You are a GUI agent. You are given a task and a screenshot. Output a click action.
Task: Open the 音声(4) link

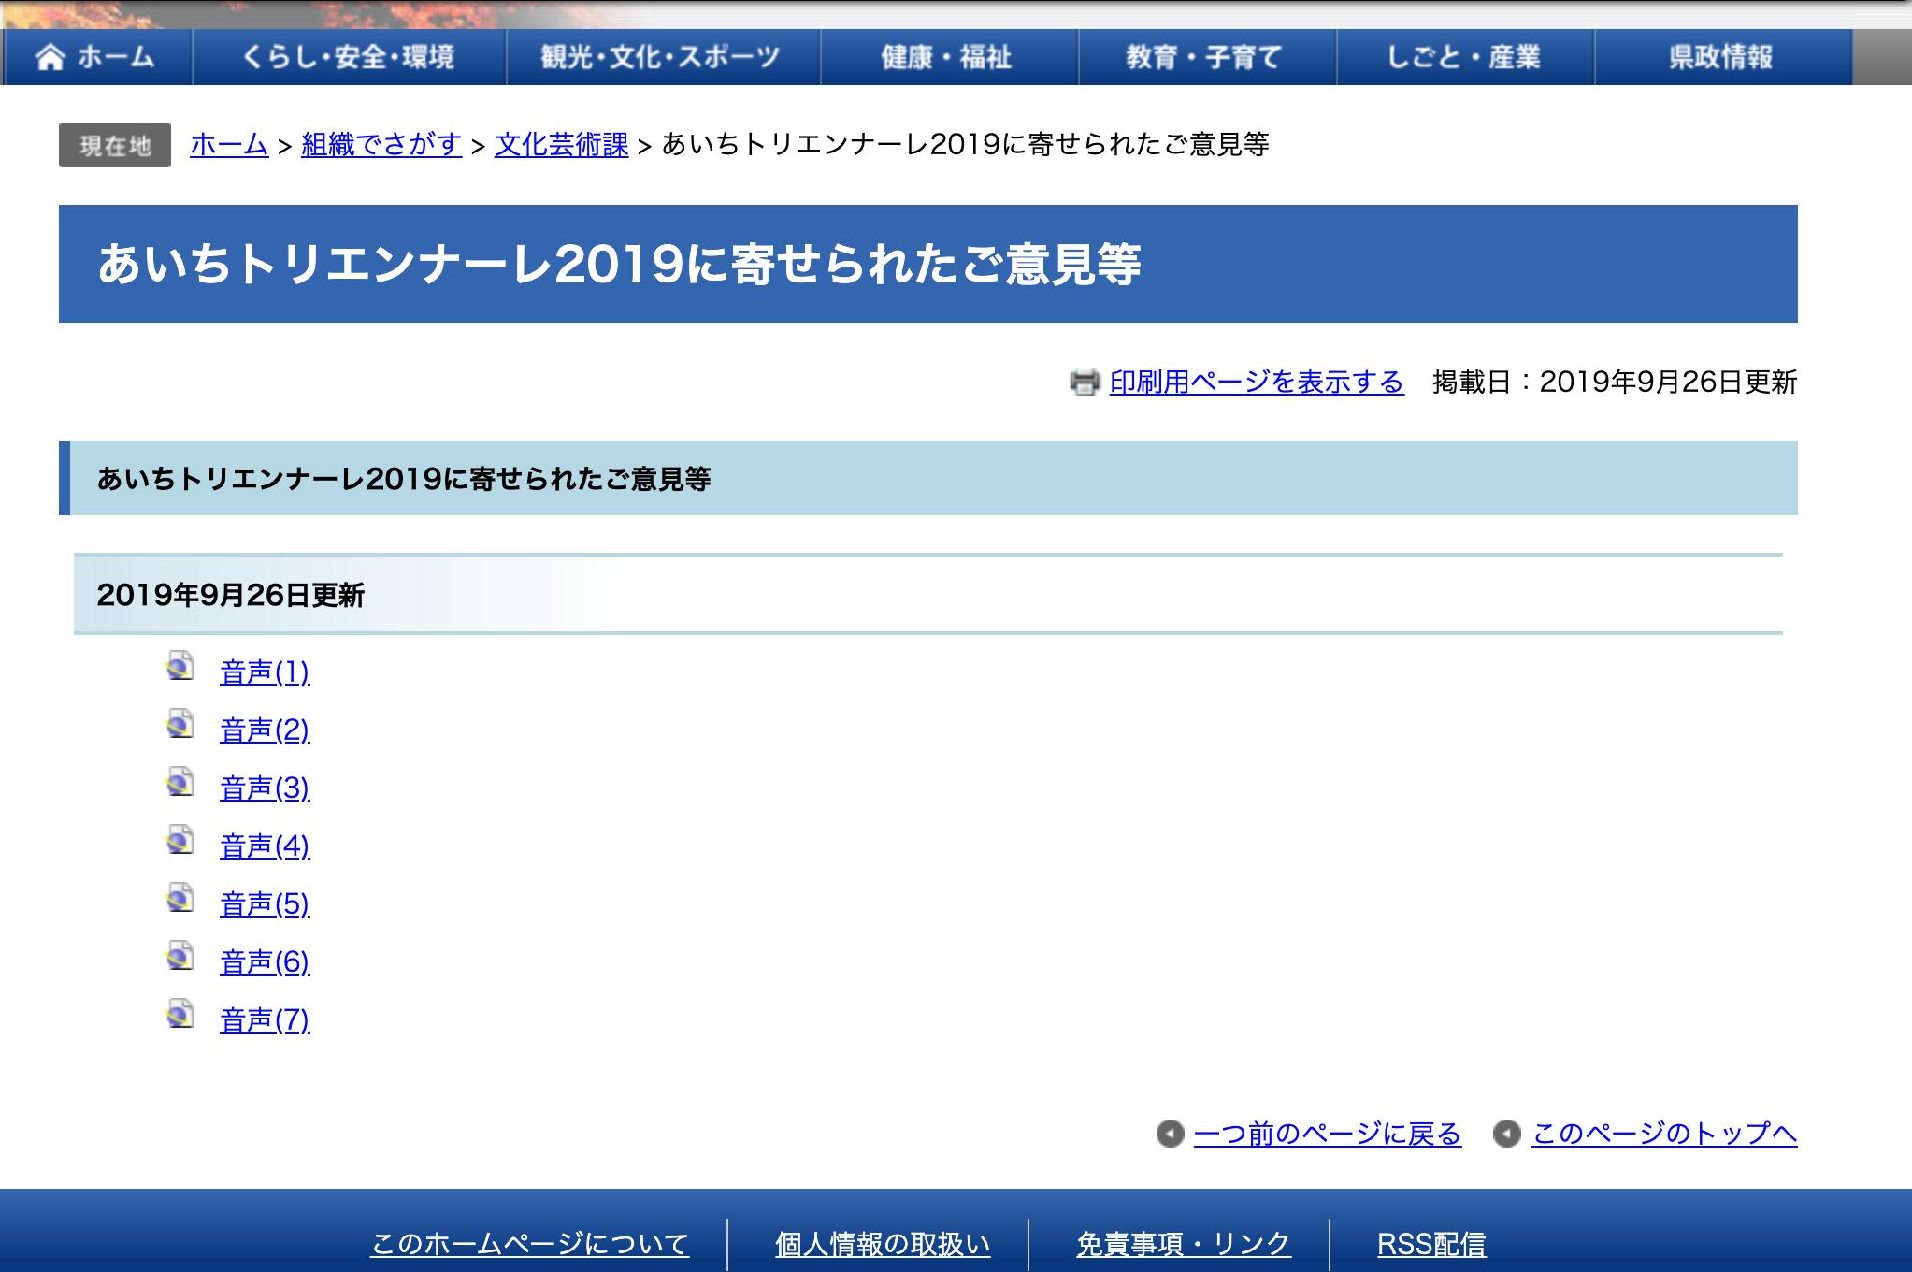(265, 846)
